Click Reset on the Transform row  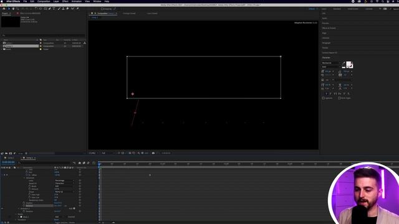[x=57, y=220]
